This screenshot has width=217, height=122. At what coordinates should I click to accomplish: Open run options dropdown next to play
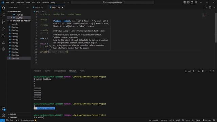pyautogui.click(x=207, y=7)
